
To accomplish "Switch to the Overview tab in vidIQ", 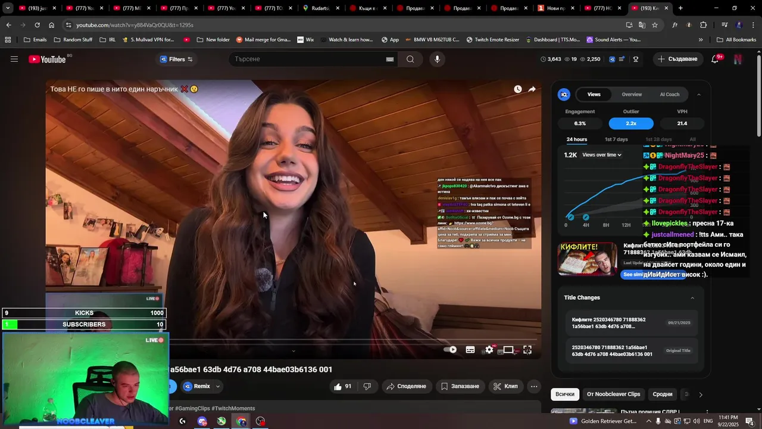I will coord(632,94).
